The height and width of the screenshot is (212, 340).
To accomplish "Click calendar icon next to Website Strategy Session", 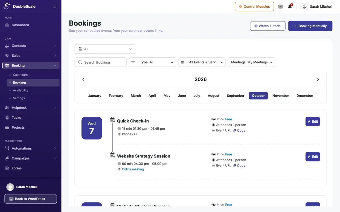I will click(x=112, y=155).
